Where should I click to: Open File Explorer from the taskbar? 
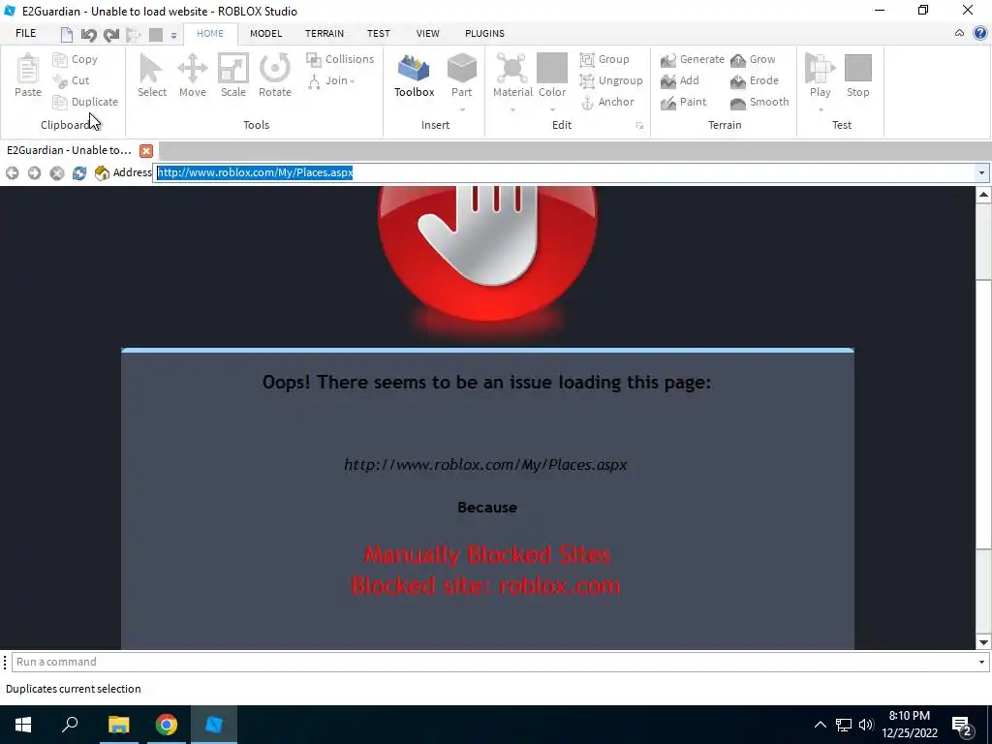[x=119, y=725]
